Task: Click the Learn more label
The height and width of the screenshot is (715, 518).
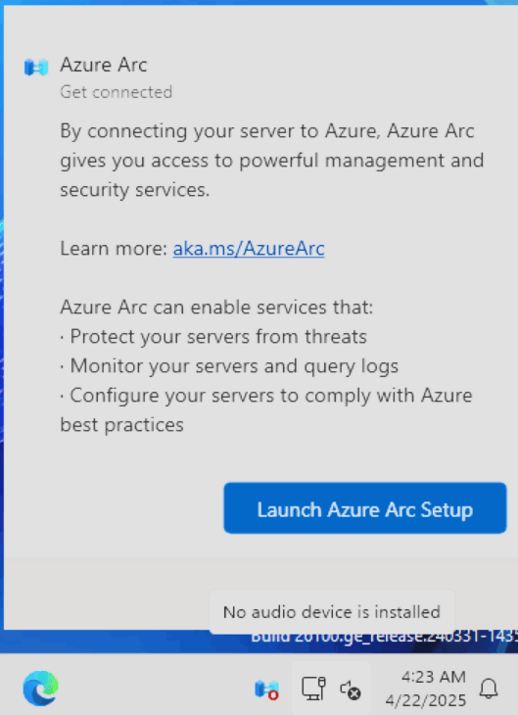Action: point(114,249)
